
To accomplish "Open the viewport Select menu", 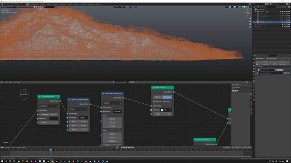I will point(23,7).
